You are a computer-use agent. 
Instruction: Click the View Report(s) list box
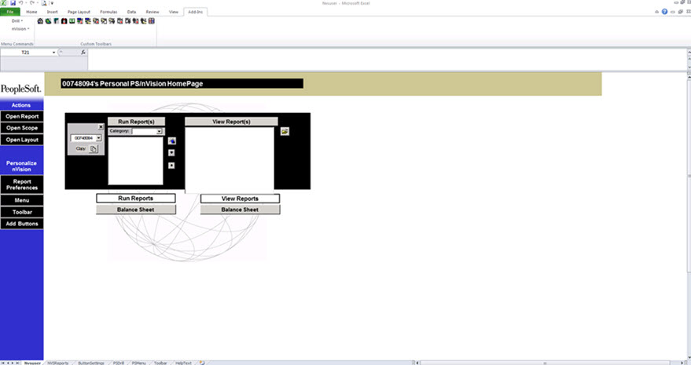tap(230, 160)
